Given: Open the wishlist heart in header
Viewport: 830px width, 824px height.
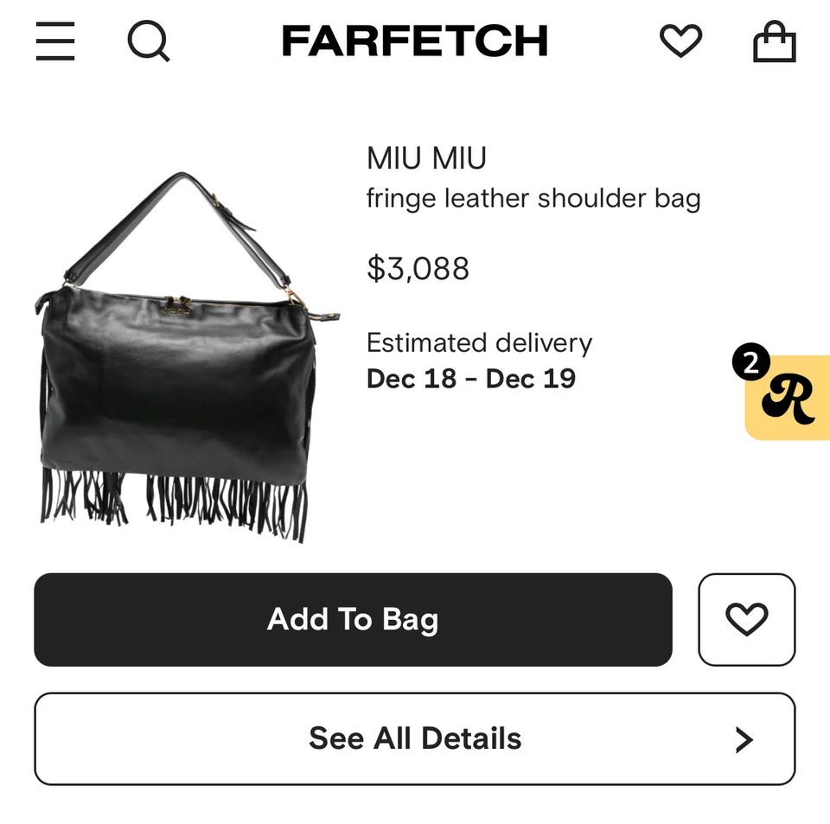Looking at the screenshot, I should 680,41.
